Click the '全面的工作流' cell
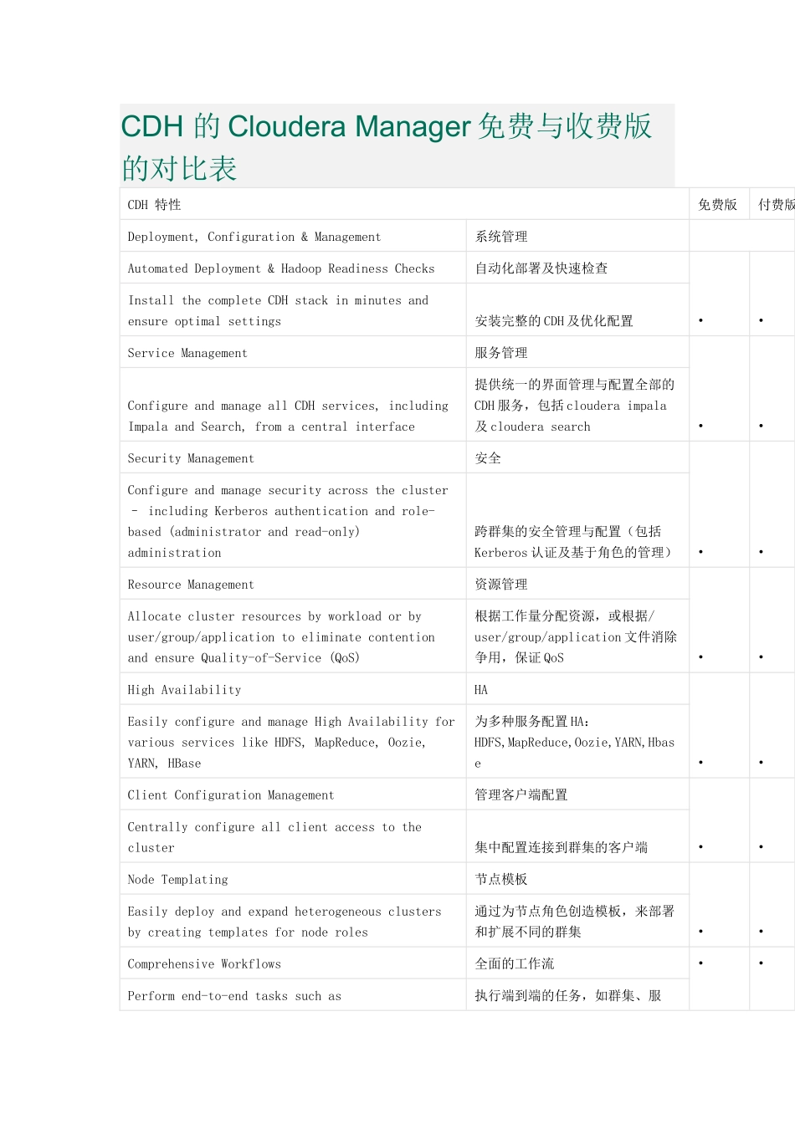Viewport: 795px width, 1124px height. pos(577,964)
